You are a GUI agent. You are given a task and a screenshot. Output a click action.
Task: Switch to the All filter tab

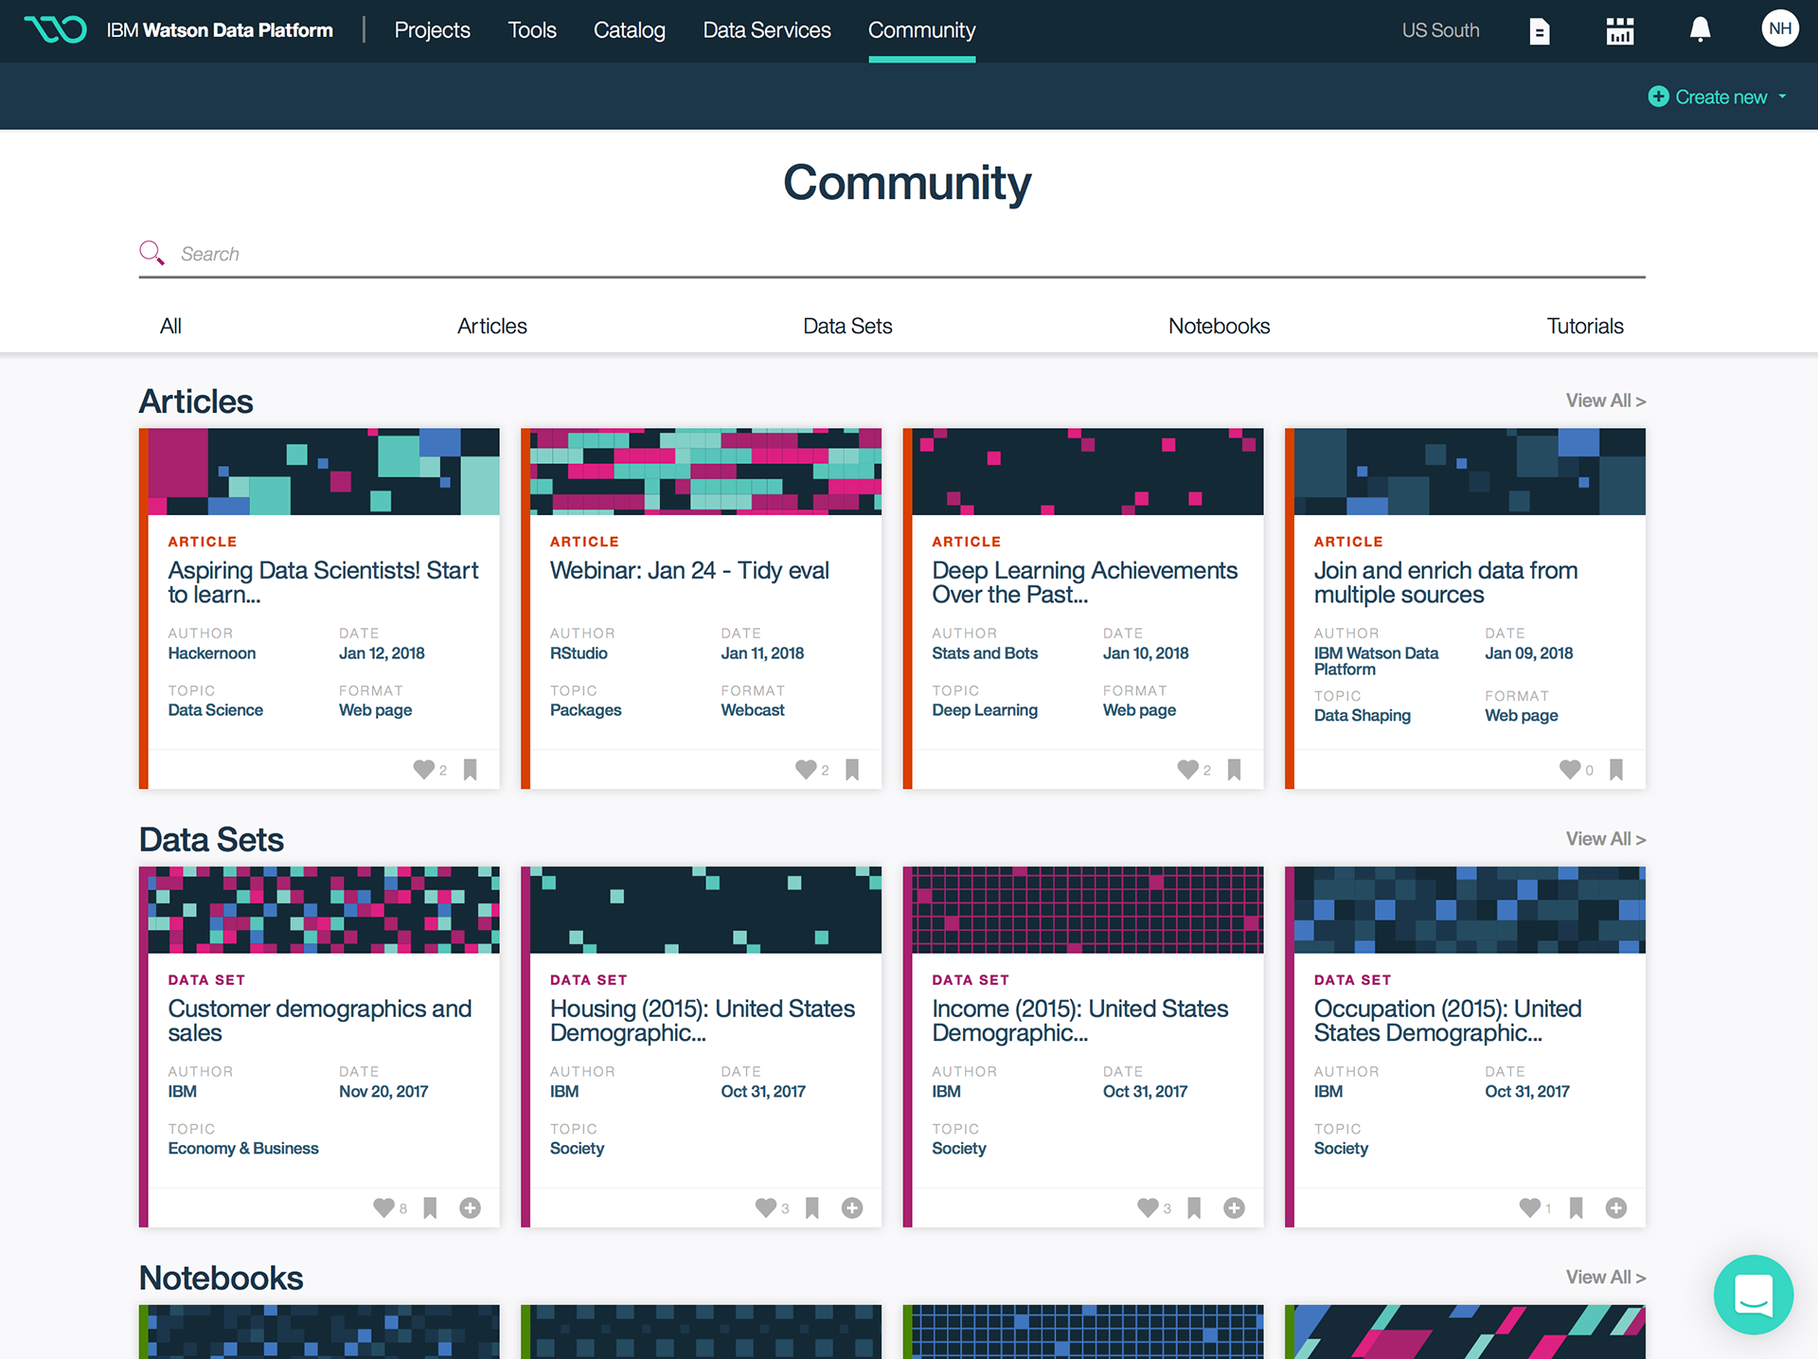[x=170, y=326]
